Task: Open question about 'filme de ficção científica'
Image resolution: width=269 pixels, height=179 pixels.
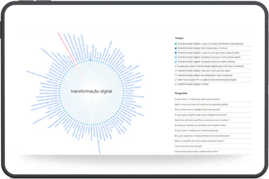Action: click(x=202, y=120)
